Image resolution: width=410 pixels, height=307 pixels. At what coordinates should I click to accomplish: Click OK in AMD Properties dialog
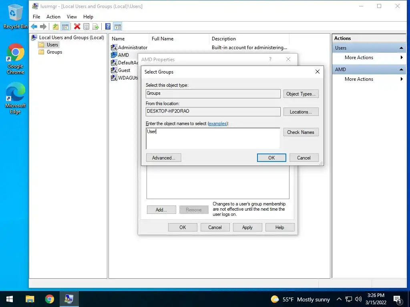click(x=183, y=227)
